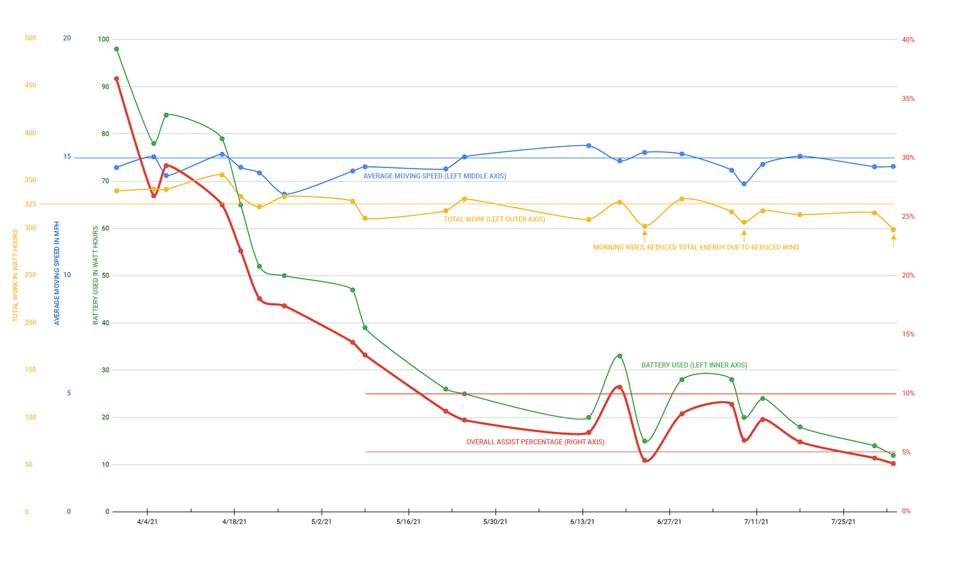Click the middle yellow annotation arrow
Viewport: 954px width, 561px height.
pyautogui.click(x=744, y=236)
